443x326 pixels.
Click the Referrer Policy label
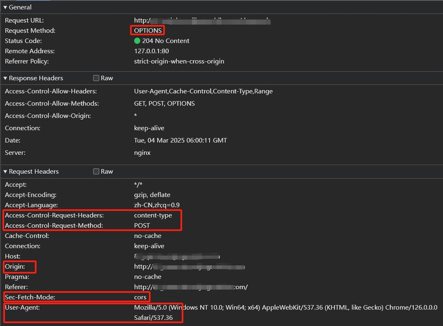pos(27,61)
